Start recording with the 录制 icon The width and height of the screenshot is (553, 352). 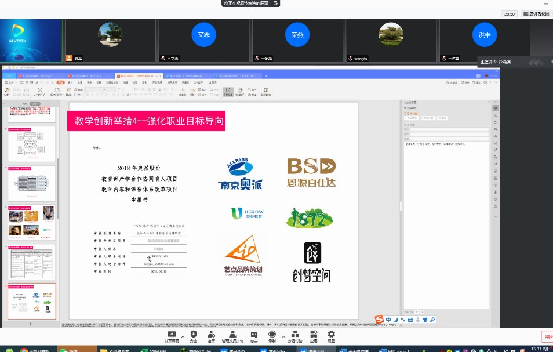pos(272,335)
